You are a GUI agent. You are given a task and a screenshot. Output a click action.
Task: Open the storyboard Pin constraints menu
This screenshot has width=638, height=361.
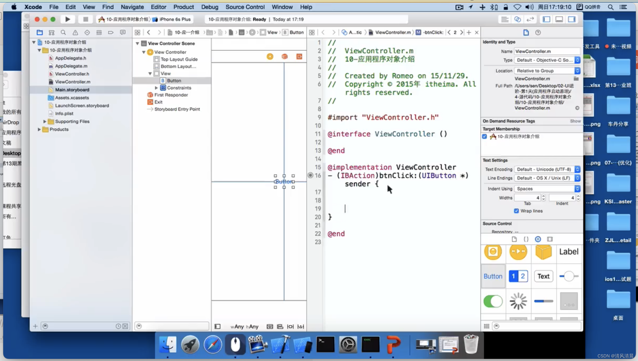(290, 326)
